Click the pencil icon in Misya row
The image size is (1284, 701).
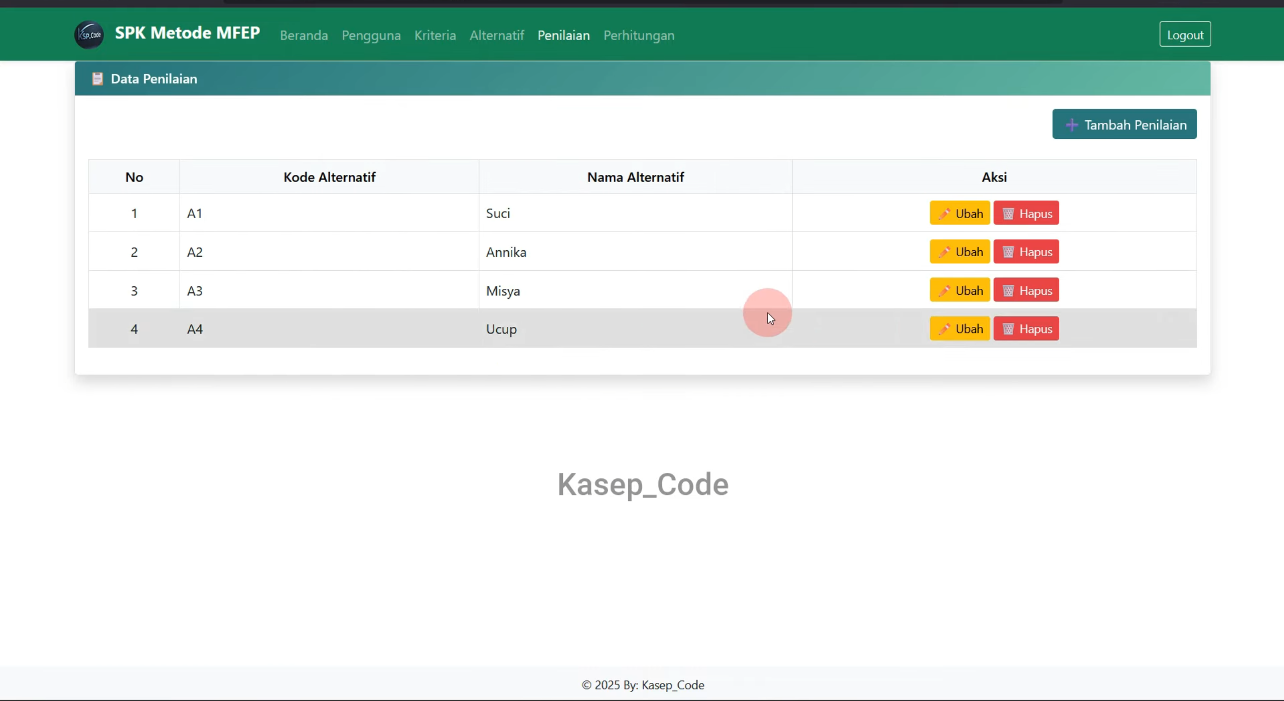[944, 290]
